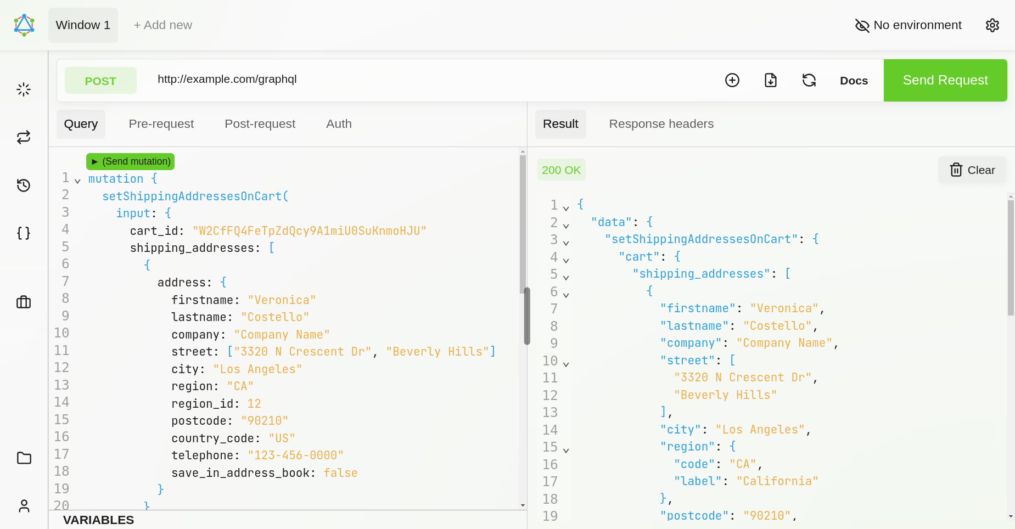Open the Response headers tab
The image size is (1015, 529).
661,124
